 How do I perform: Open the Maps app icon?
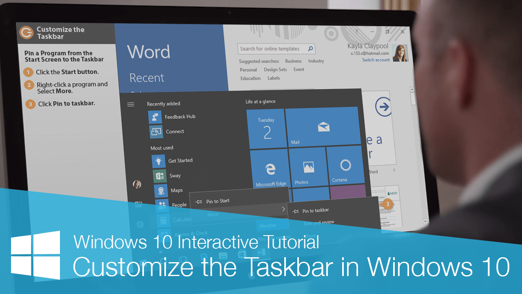[161, 191]
